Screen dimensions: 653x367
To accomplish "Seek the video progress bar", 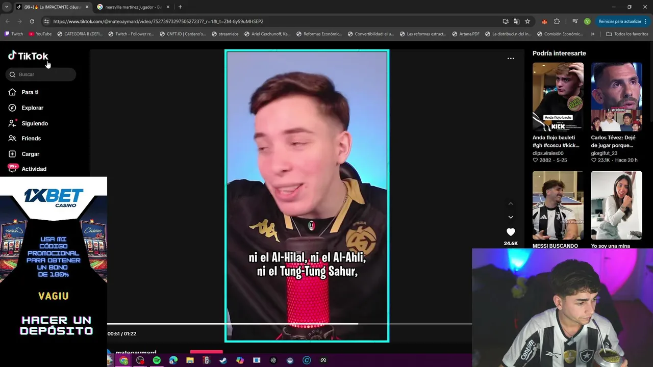I will click(x=289, y=324).
